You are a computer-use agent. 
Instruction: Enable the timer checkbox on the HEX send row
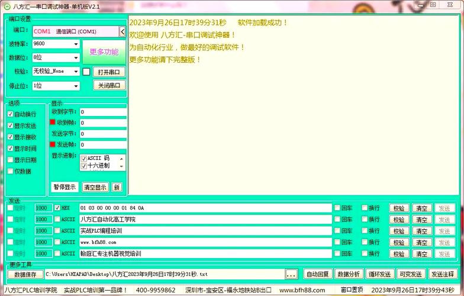tap(11, 208)
